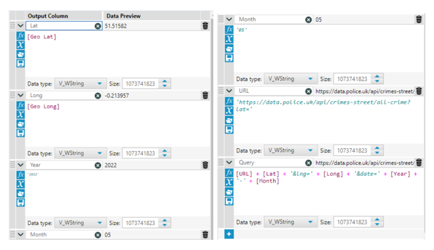Open Data type dropdown for Lat
The width and height of the screenshot is (434, 250).
(x=79, y=84)
